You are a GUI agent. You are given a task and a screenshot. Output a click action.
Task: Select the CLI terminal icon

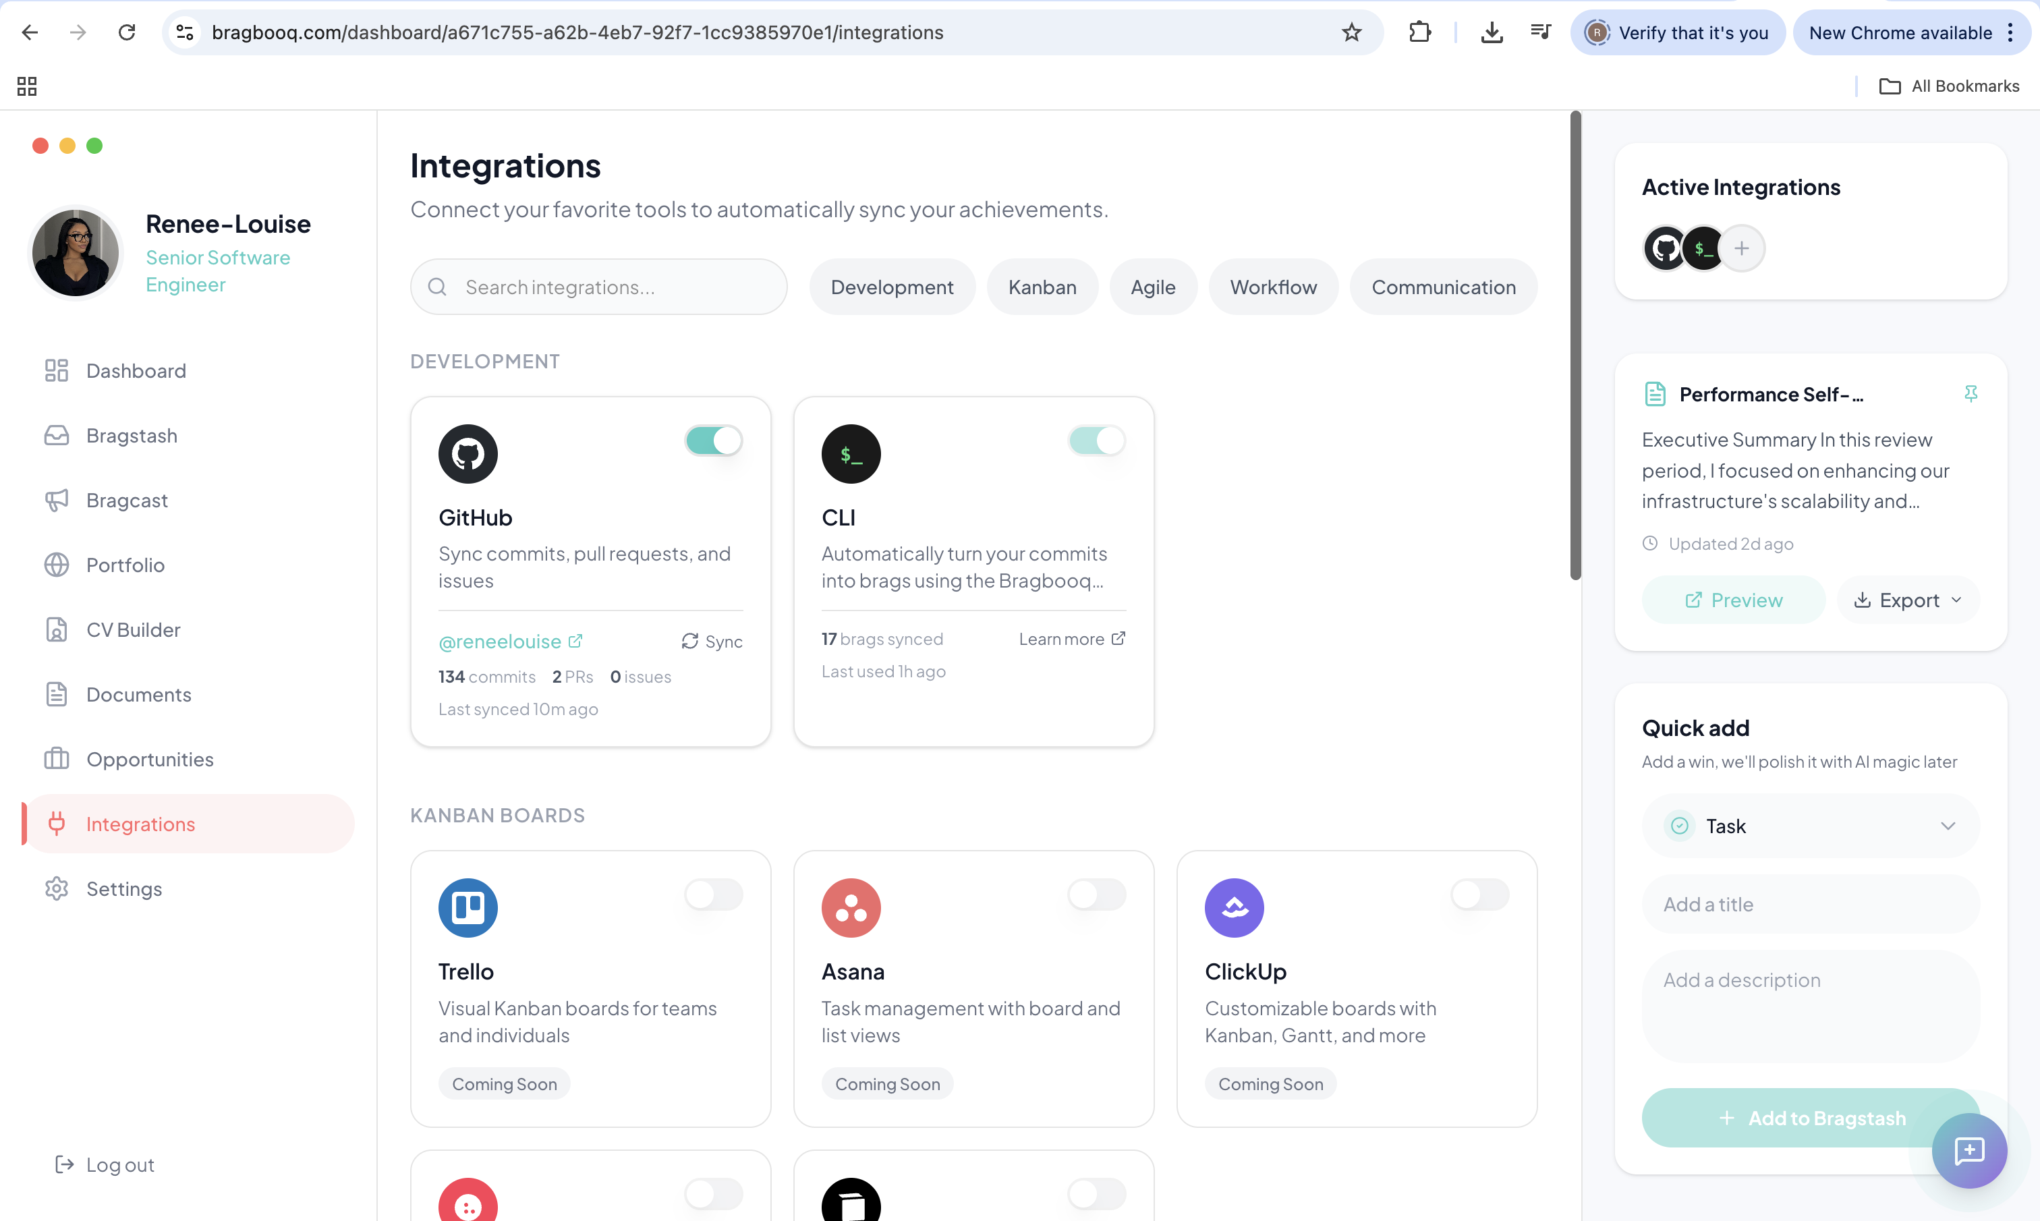(851, 453)
